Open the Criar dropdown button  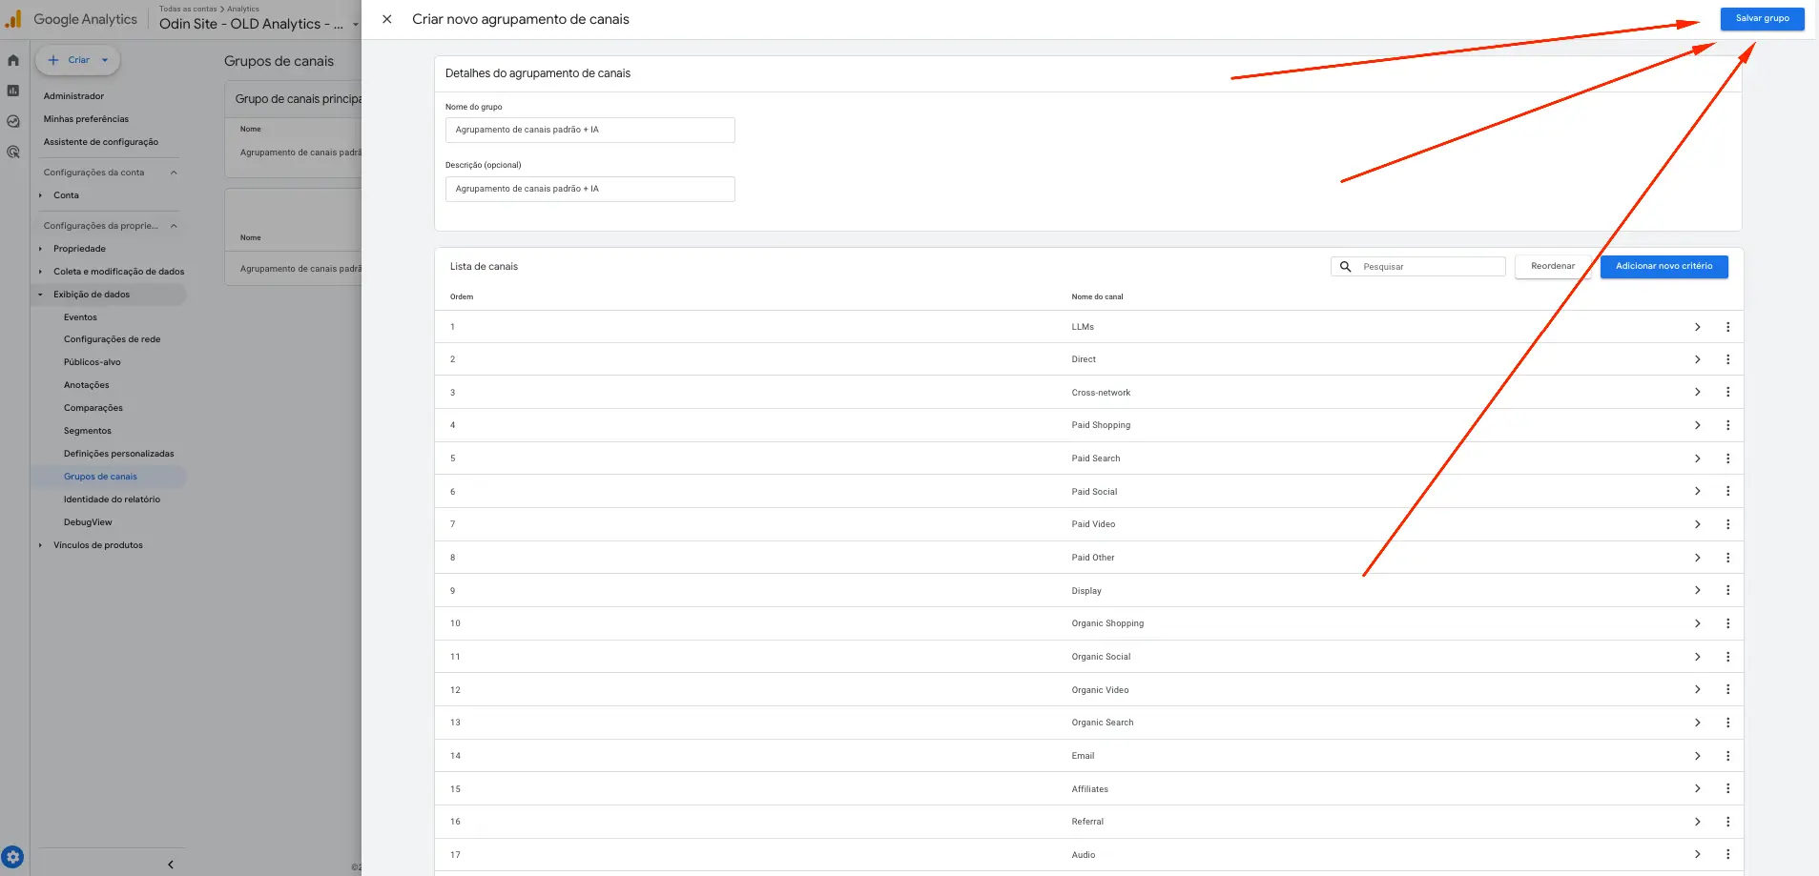click(78, 60)
